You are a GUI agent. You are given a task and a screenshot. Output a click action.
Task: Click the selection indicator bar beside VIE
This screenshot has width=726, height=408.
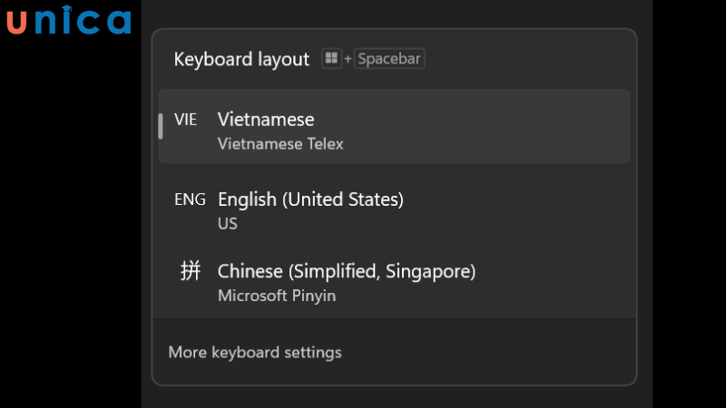(161, 126)
